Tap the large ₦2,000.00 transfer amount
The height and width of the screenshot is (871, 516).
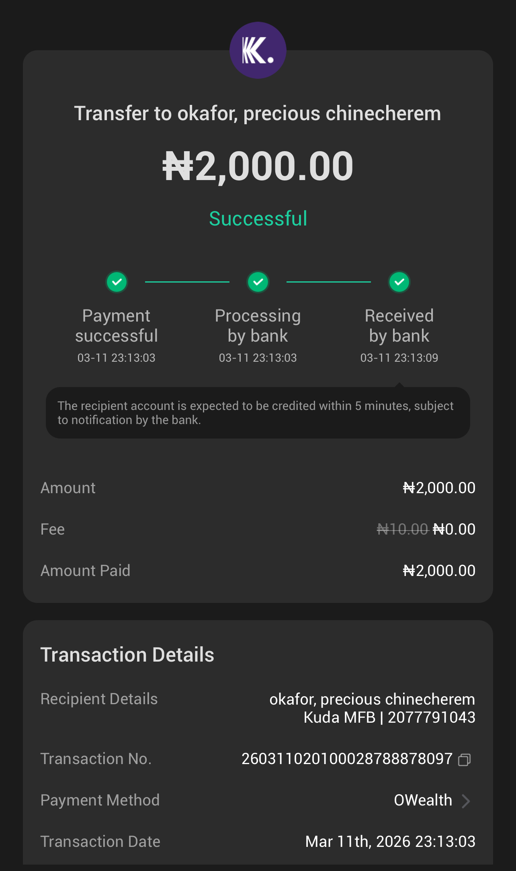pos(258,166)
